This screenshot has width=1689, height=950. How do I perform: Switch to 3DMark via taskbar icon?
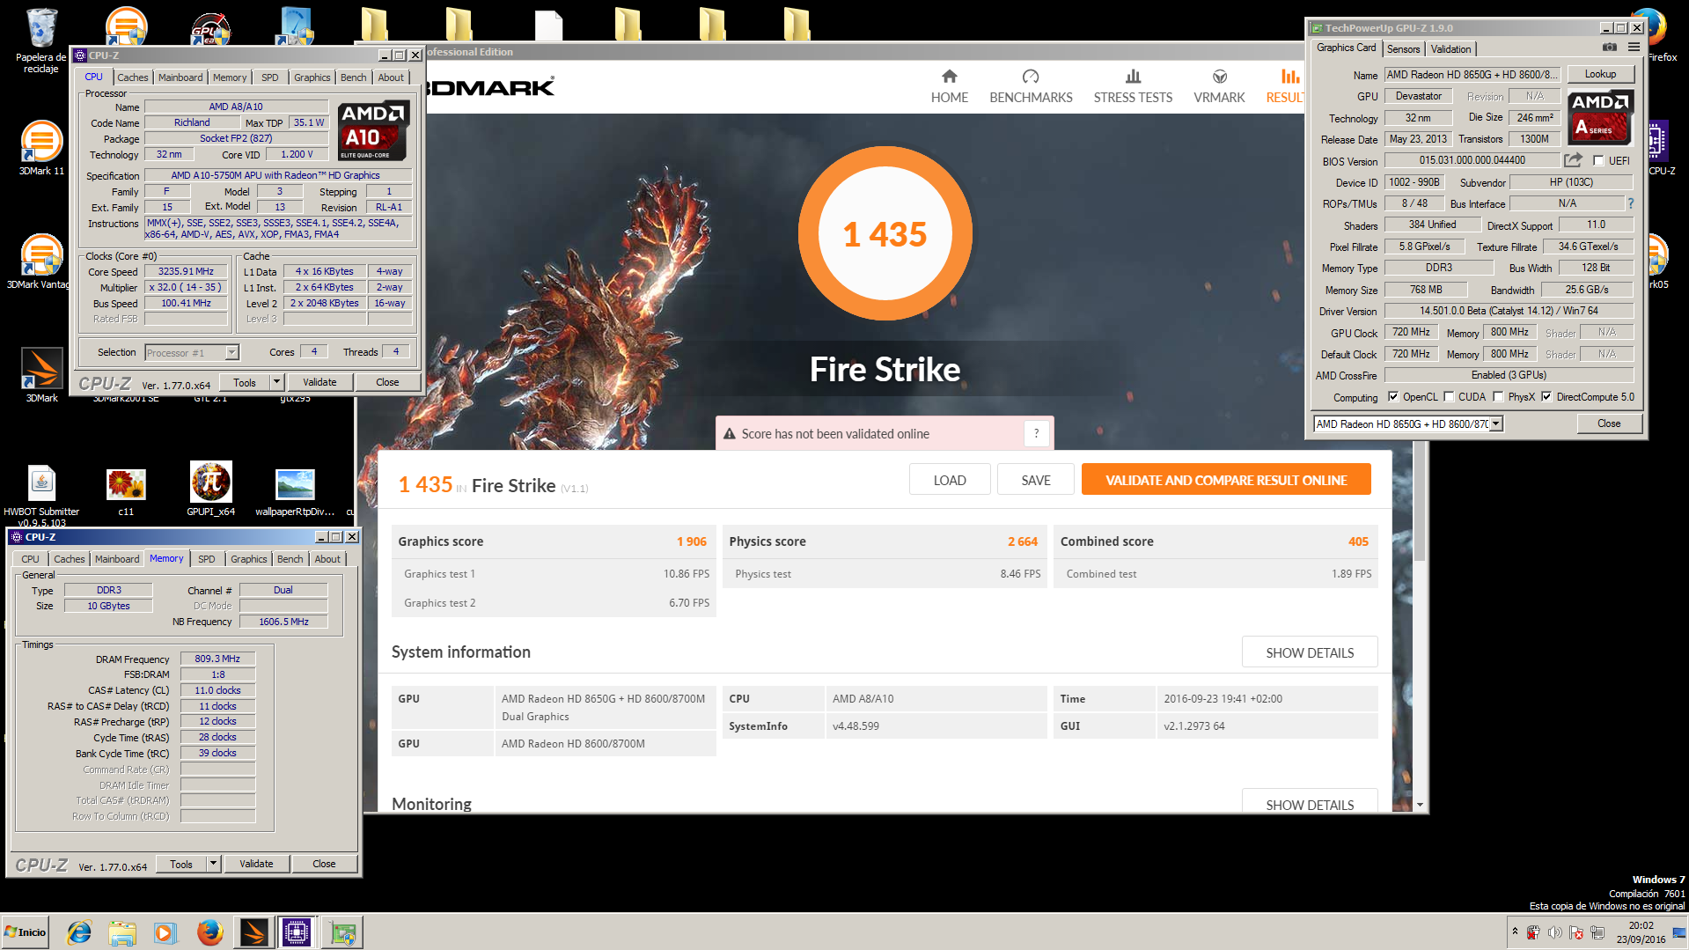pyautogui.click(x=253, y=932)
